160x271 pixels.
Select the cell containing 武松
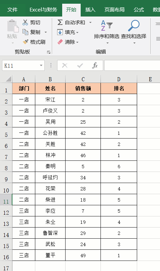tap(50, 244)
